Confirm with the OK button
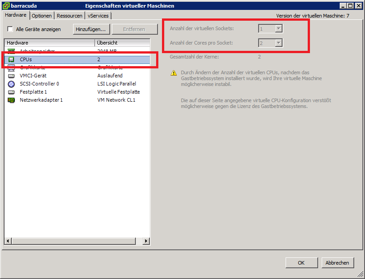The height and width of the screenshot is (279, 365). [x=301, y=263]
